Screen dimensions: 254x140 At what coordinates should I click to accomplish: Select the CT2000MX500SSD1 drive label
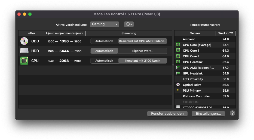tap(197, 107)
